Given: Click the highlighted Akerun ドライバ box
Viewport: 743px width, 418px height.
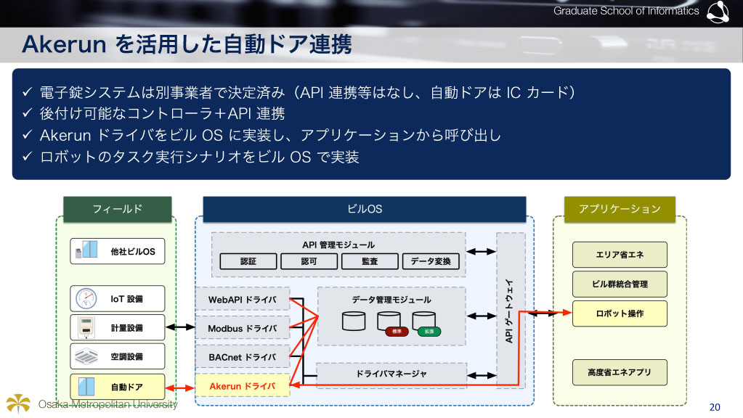Looking at the screenshot, I should (242, 386).
